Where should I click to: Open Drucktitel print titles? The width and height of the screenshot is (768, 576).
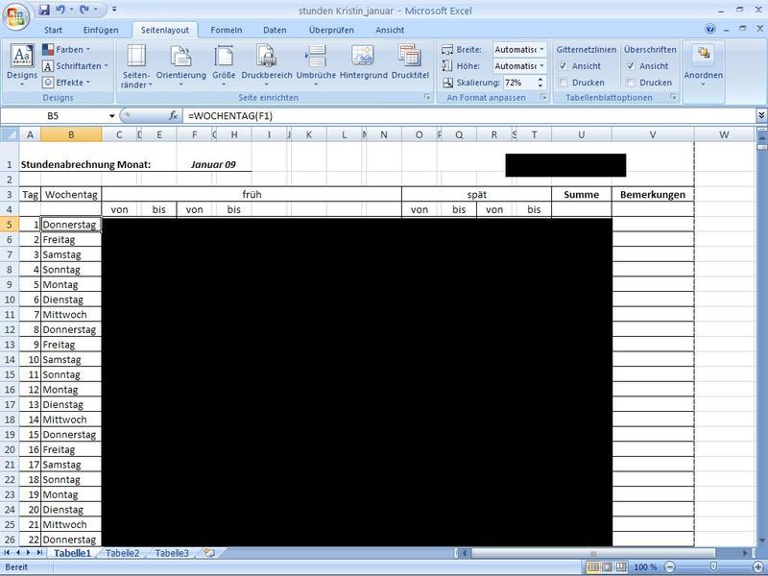click(410, 62)
